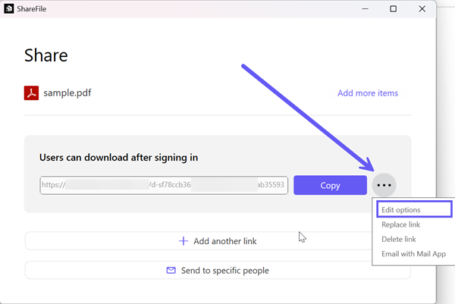
Task: Minimize the ShareFile window
Action: (x=365, y=9)
